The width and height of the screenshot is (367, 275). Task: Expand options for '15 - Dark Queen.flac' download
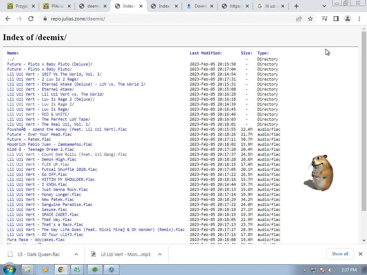76,255
